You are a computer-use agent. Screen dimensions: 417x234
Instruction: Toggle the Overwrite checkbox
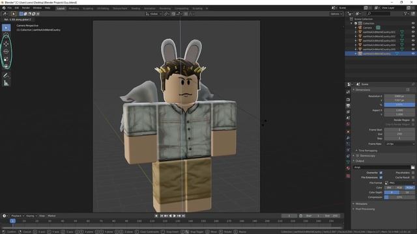click(381, 173)
